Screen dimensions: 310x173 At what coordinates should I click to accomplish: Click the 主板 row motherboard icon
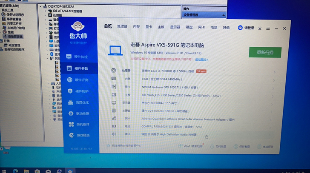(x=114, y=95)
